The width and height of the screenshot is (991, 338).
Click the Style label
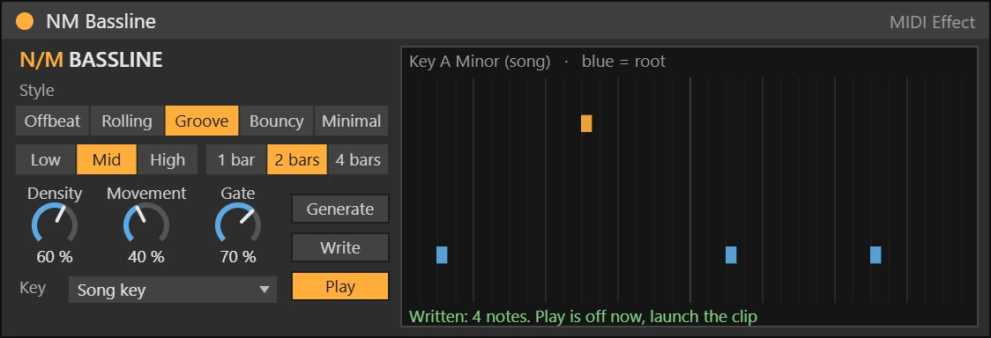[x=37, y=91]
